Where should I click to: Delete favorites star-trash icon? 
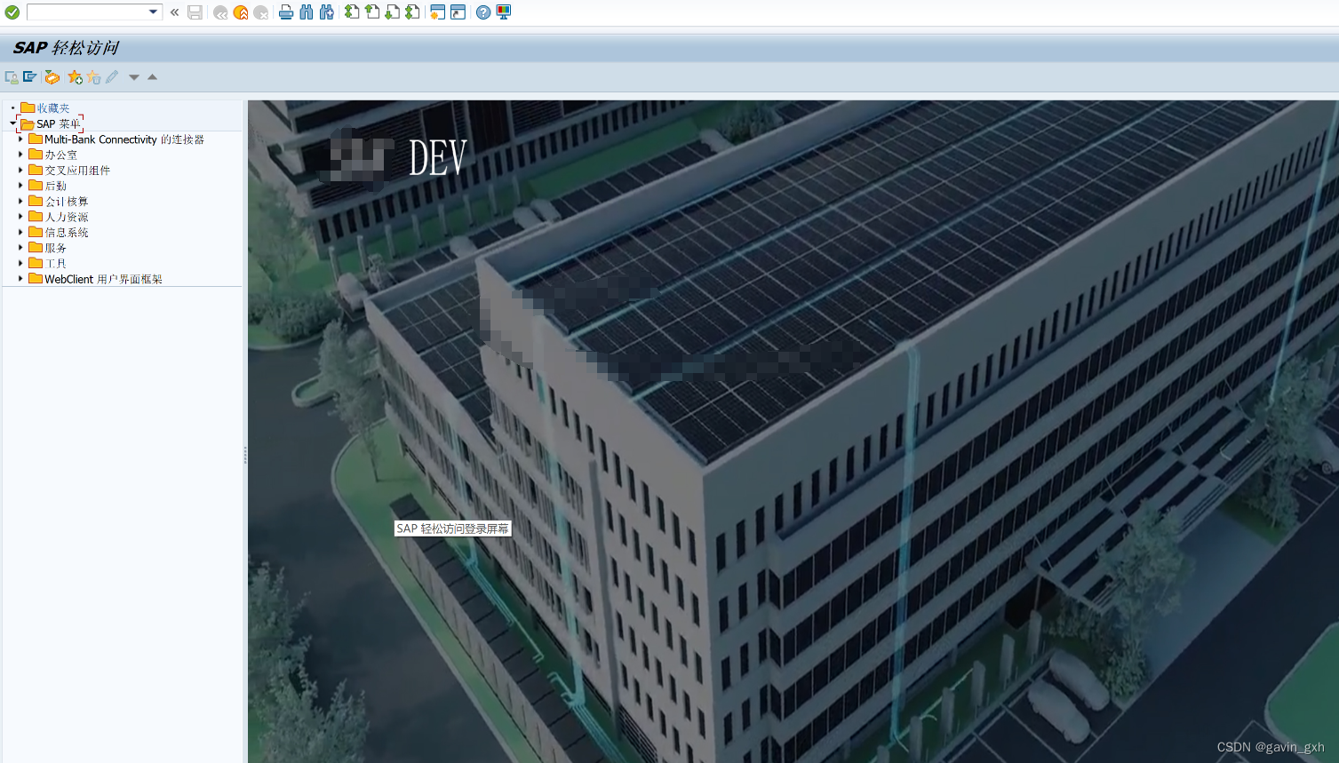94,77
